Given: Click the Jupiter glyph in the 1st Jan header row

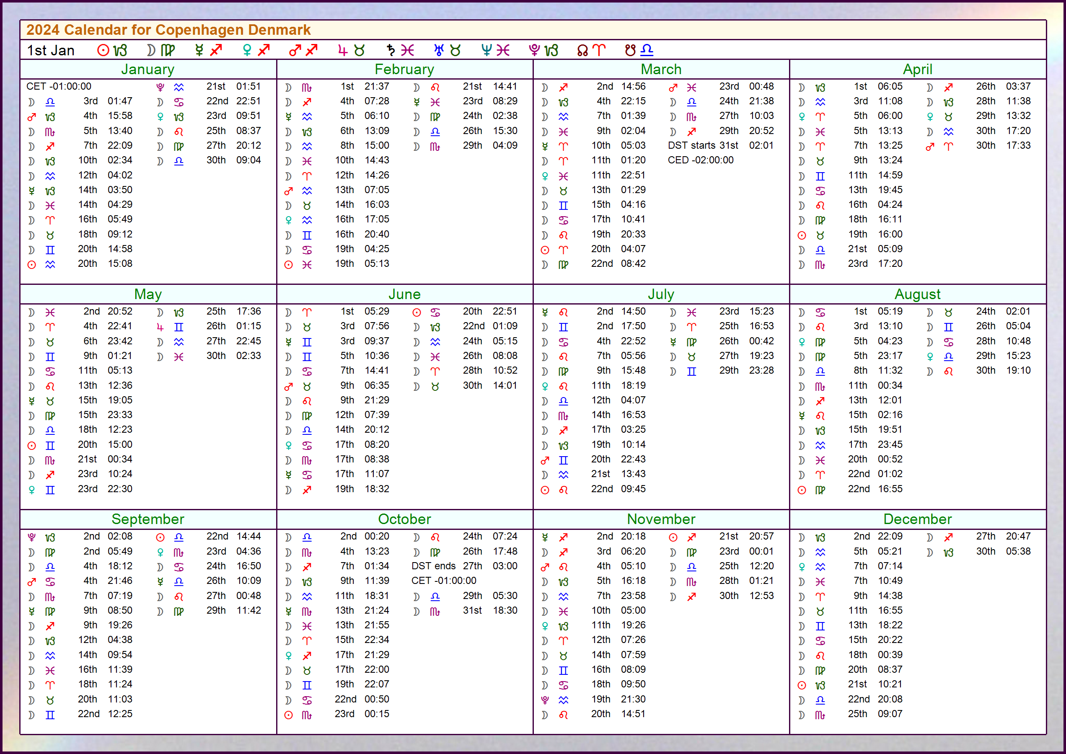Looking at the screenshot, I should 343,50.
